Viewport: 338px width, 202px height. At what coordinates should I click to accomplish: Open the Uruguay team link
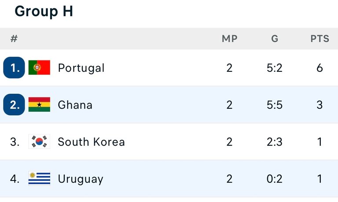click(x=81, y=180)
